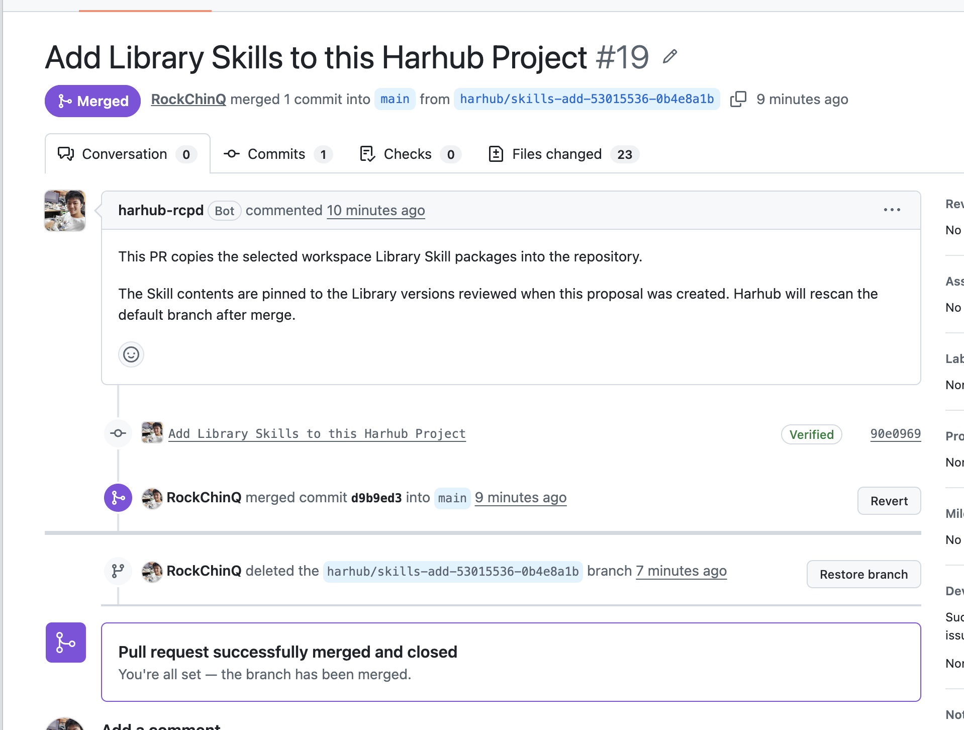
Task: Click merged commit hash d9b9ed3
Action: pos(376,498)
